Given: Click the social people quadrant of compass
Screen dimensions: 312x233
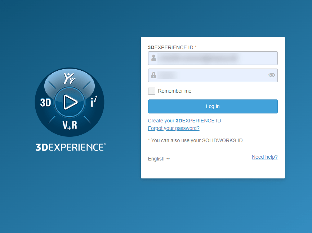Looking at the screenshot, I should point(69,79).
